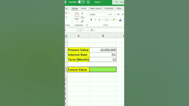This screenshot has height=106, width=189.
Task: Expand the Borders dropdown arrow
Action: tap(110, 20)
